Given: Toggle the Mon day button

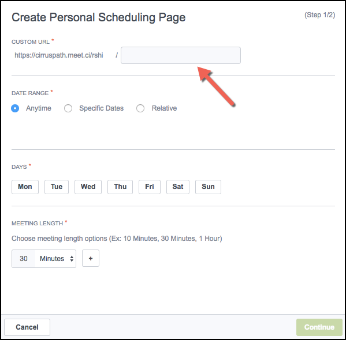Looking at the screenshot, I should (x=25, y=187).
